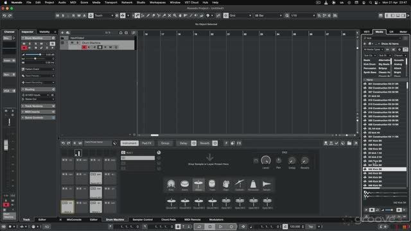Open the Touch automation mode dropdown

coord(104,15)
